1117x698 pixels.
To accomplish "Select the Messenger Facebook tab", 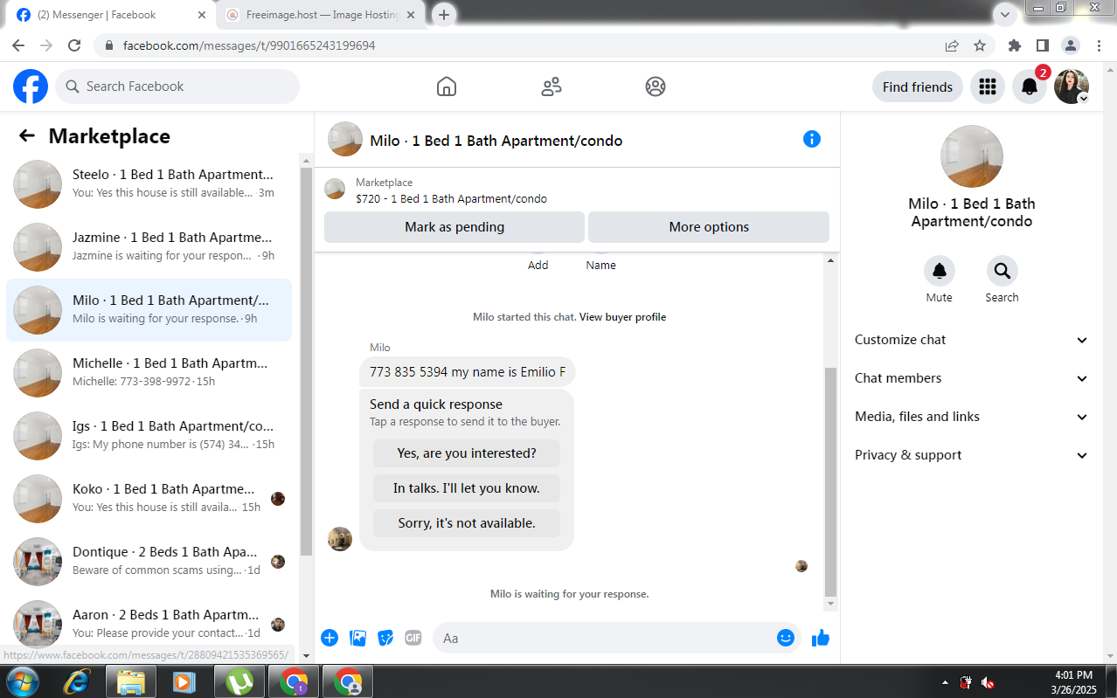I will click(110, 15).
